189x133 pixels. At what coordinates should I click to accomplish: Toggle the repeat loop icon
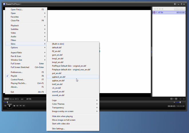tap(180, 99)
